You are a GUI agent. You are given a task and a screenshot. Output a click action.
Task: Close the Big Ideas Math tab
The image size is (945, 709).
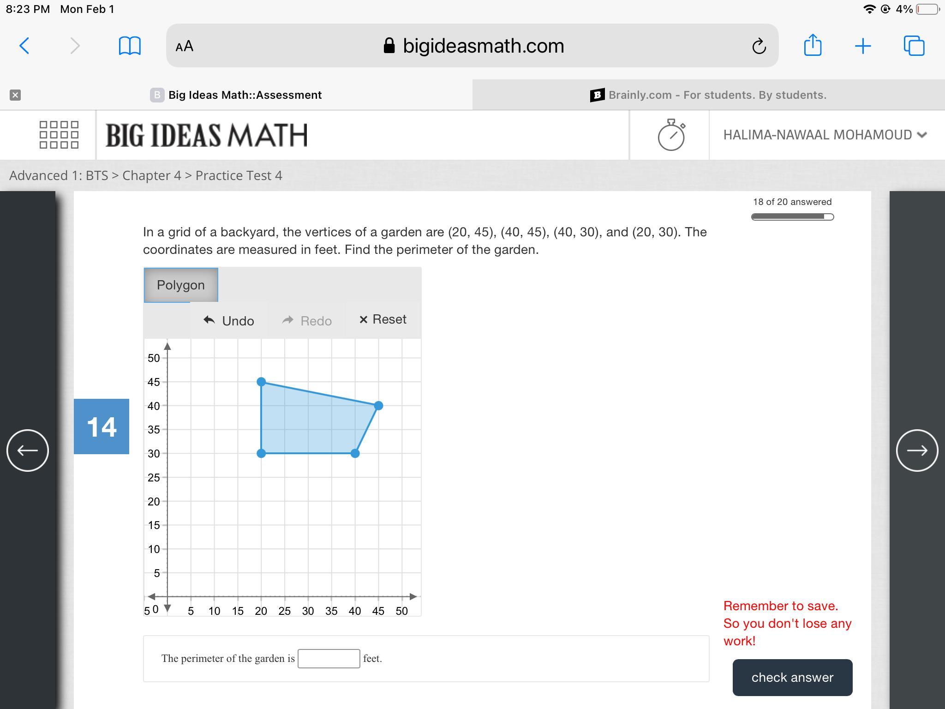15,95
